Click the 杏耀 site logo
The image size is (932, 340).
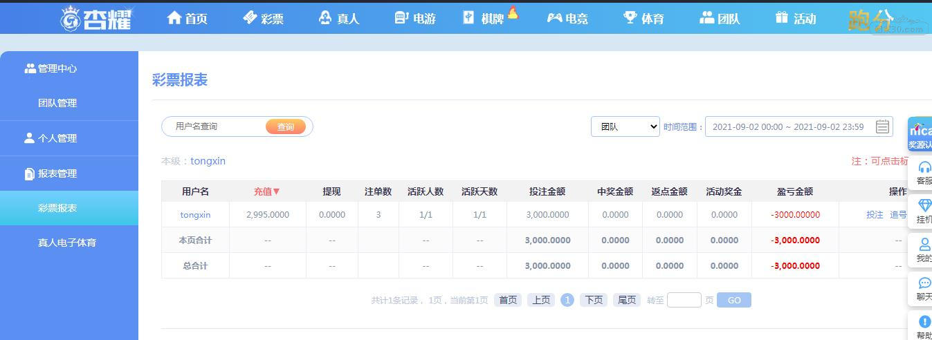click(96, 18)
